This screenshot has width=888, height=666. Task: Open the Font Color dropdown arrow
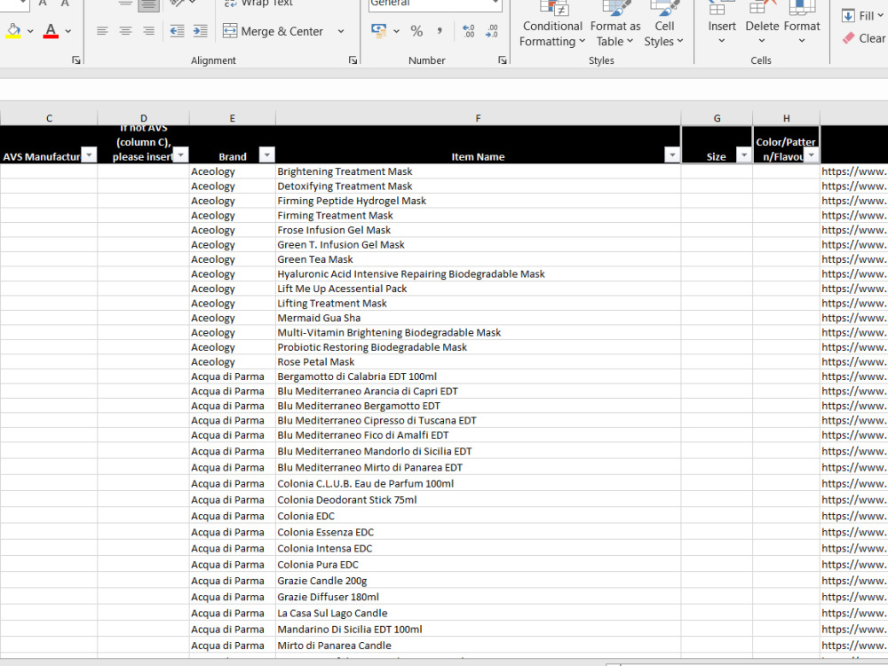68,31
